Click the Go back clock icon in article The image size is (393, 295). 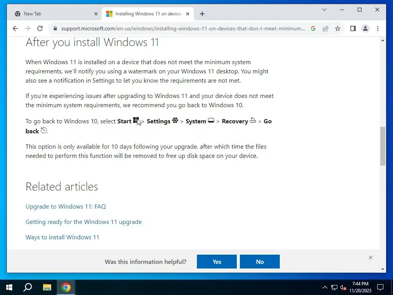click(44, 130)
